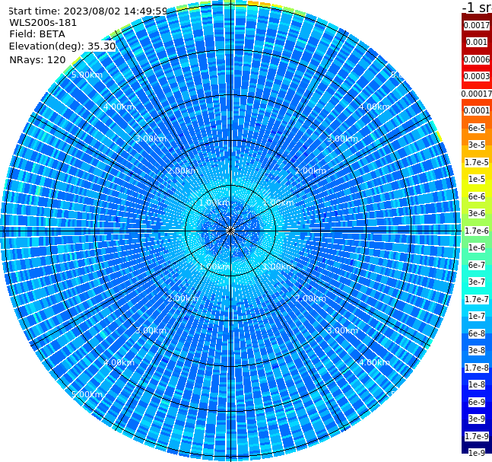This screenshot has height=462, width=492.
Task: Click the WLS200s-181 instrument label
Action: 43,23
